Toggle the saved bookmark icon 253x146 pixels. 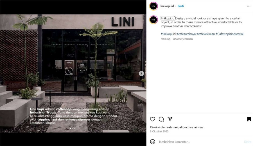pyautogui.click(x=249, y=119)
